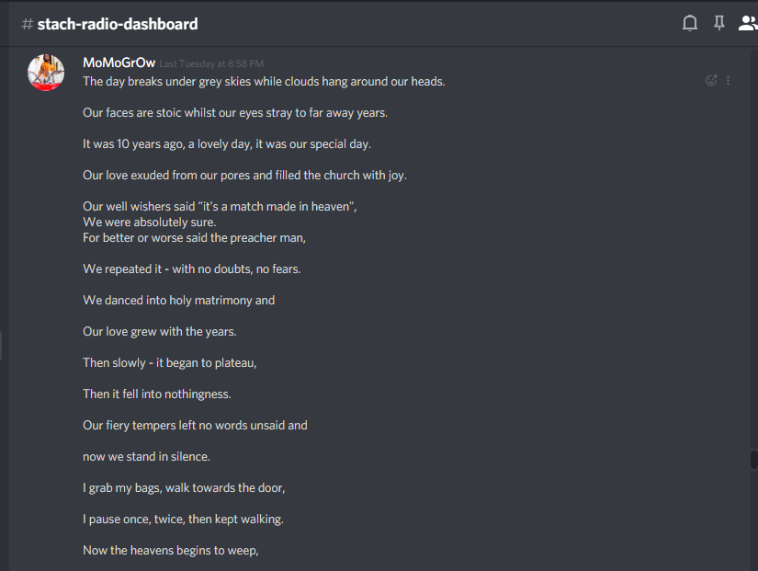Screen dimensions: 758x571
Task: Click the line starting 'The day breaks under grey skies'
Action: (x=264, y=81)
